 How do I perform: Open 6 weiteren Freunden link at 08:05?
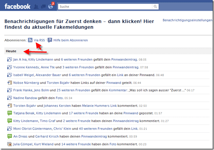tap(77, 60)
